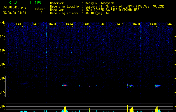The image size is (176, 112).
Task: Click the 0436 time marker
Action: click(x=103, y=24)
